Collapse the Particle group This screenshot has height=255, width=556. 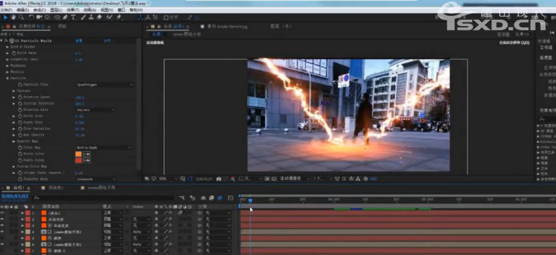8,78
